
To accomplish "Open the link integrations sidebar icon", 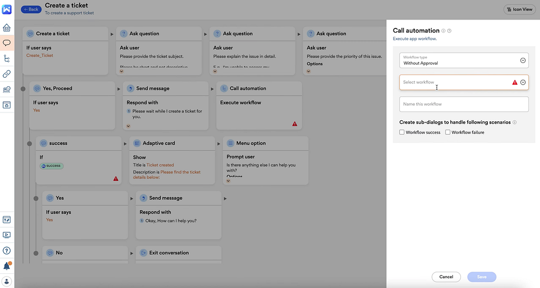I will coord(6,74).
